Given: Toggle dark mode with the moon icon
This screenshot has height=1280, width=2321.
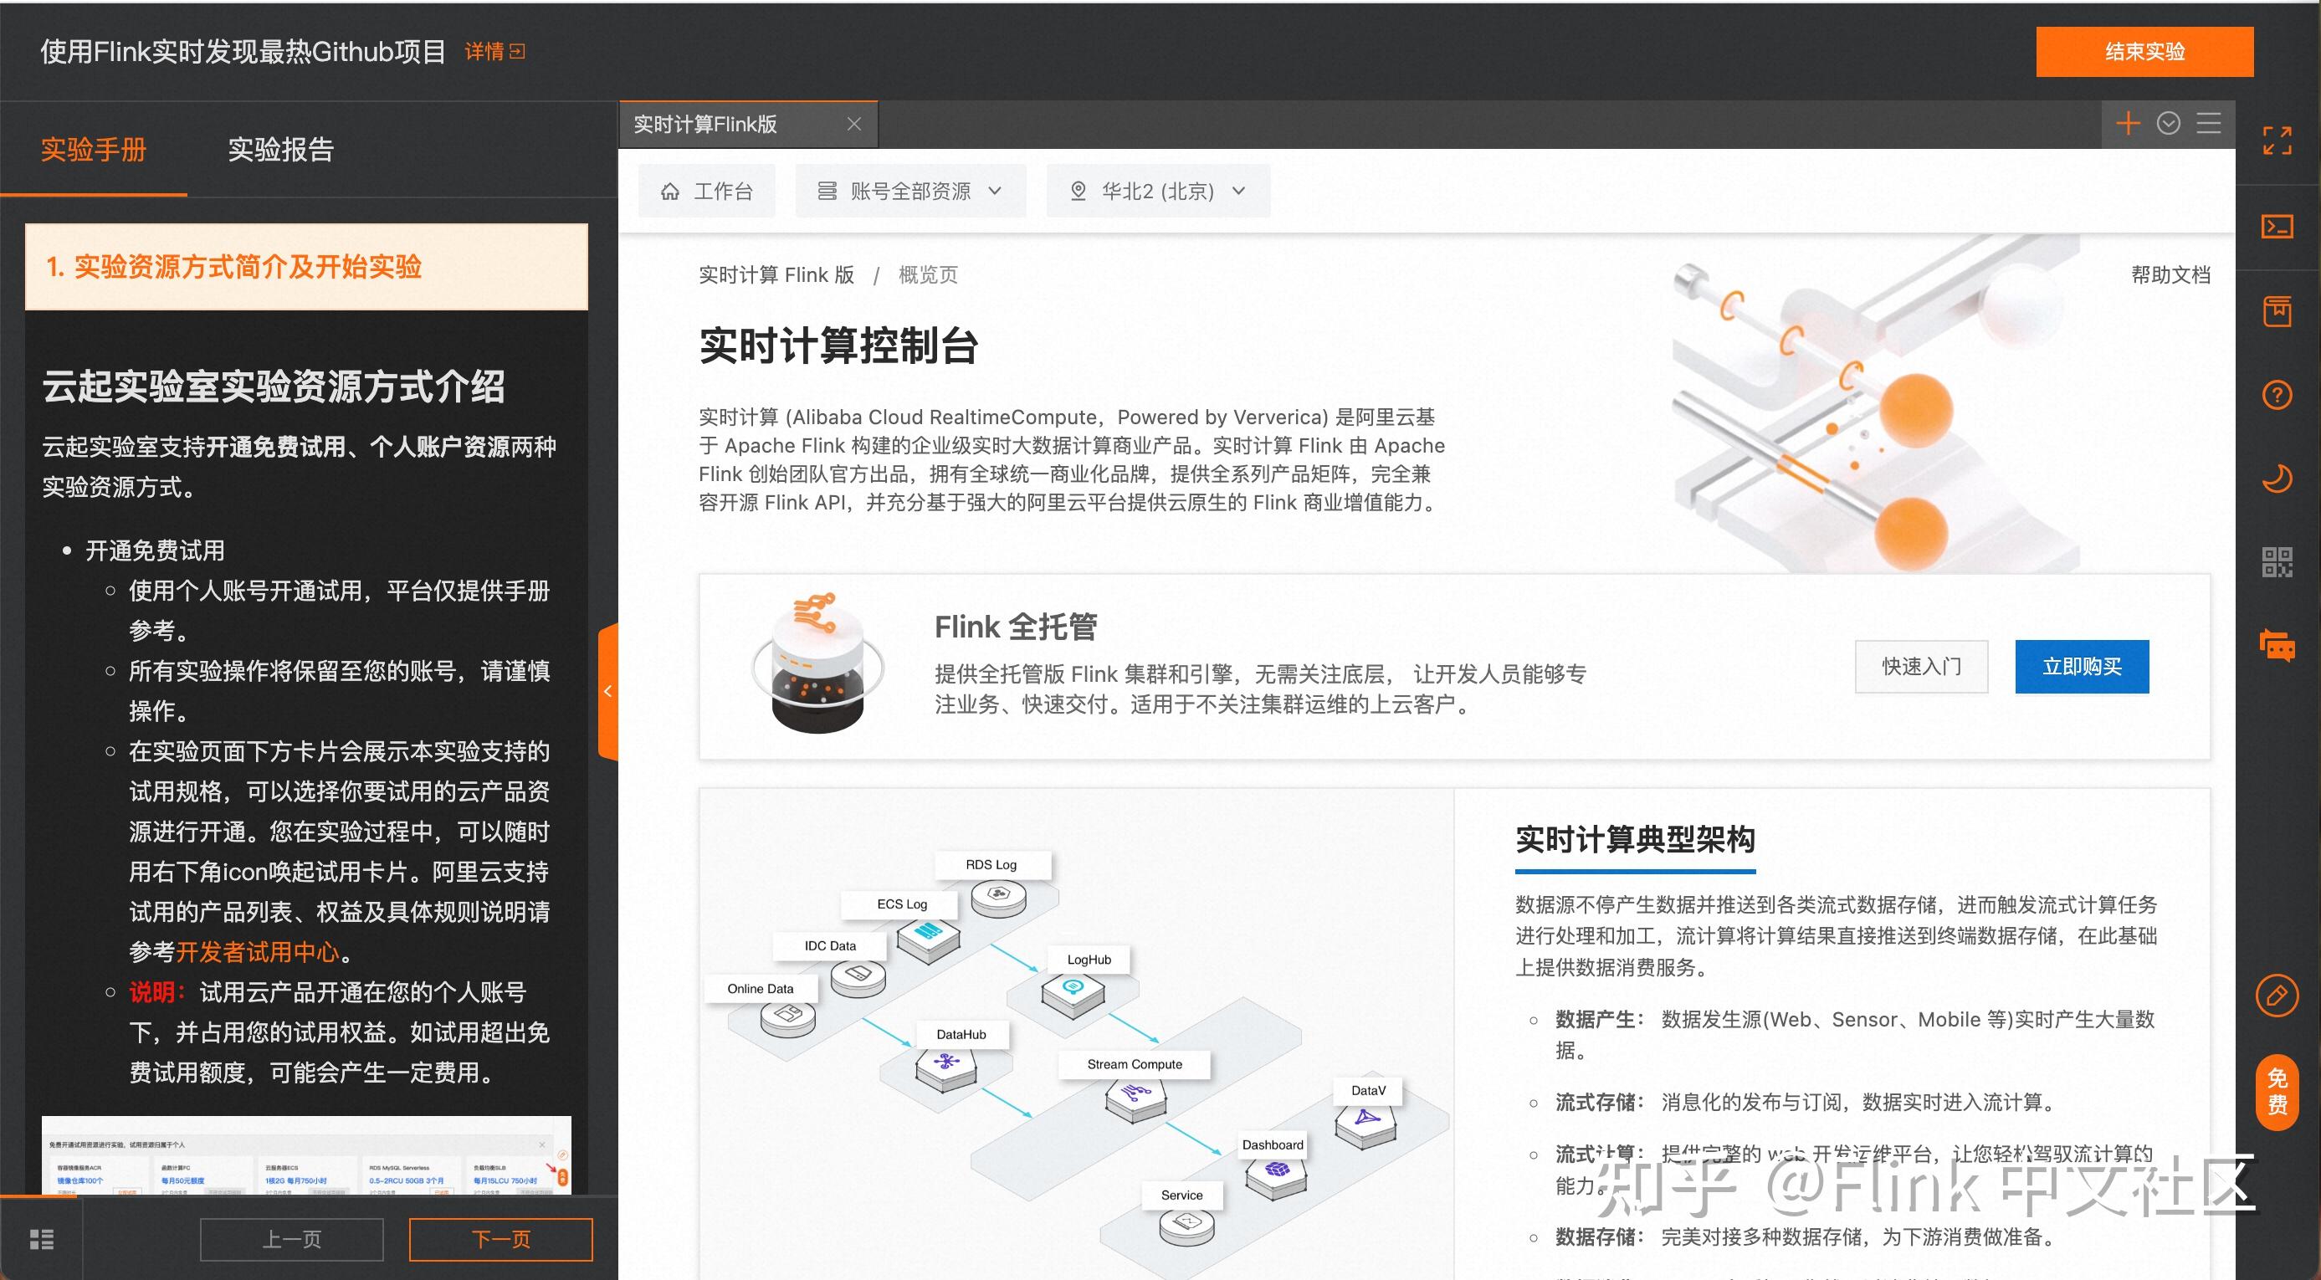Looking at the screenshot, I should click(x=2277, y=476).
